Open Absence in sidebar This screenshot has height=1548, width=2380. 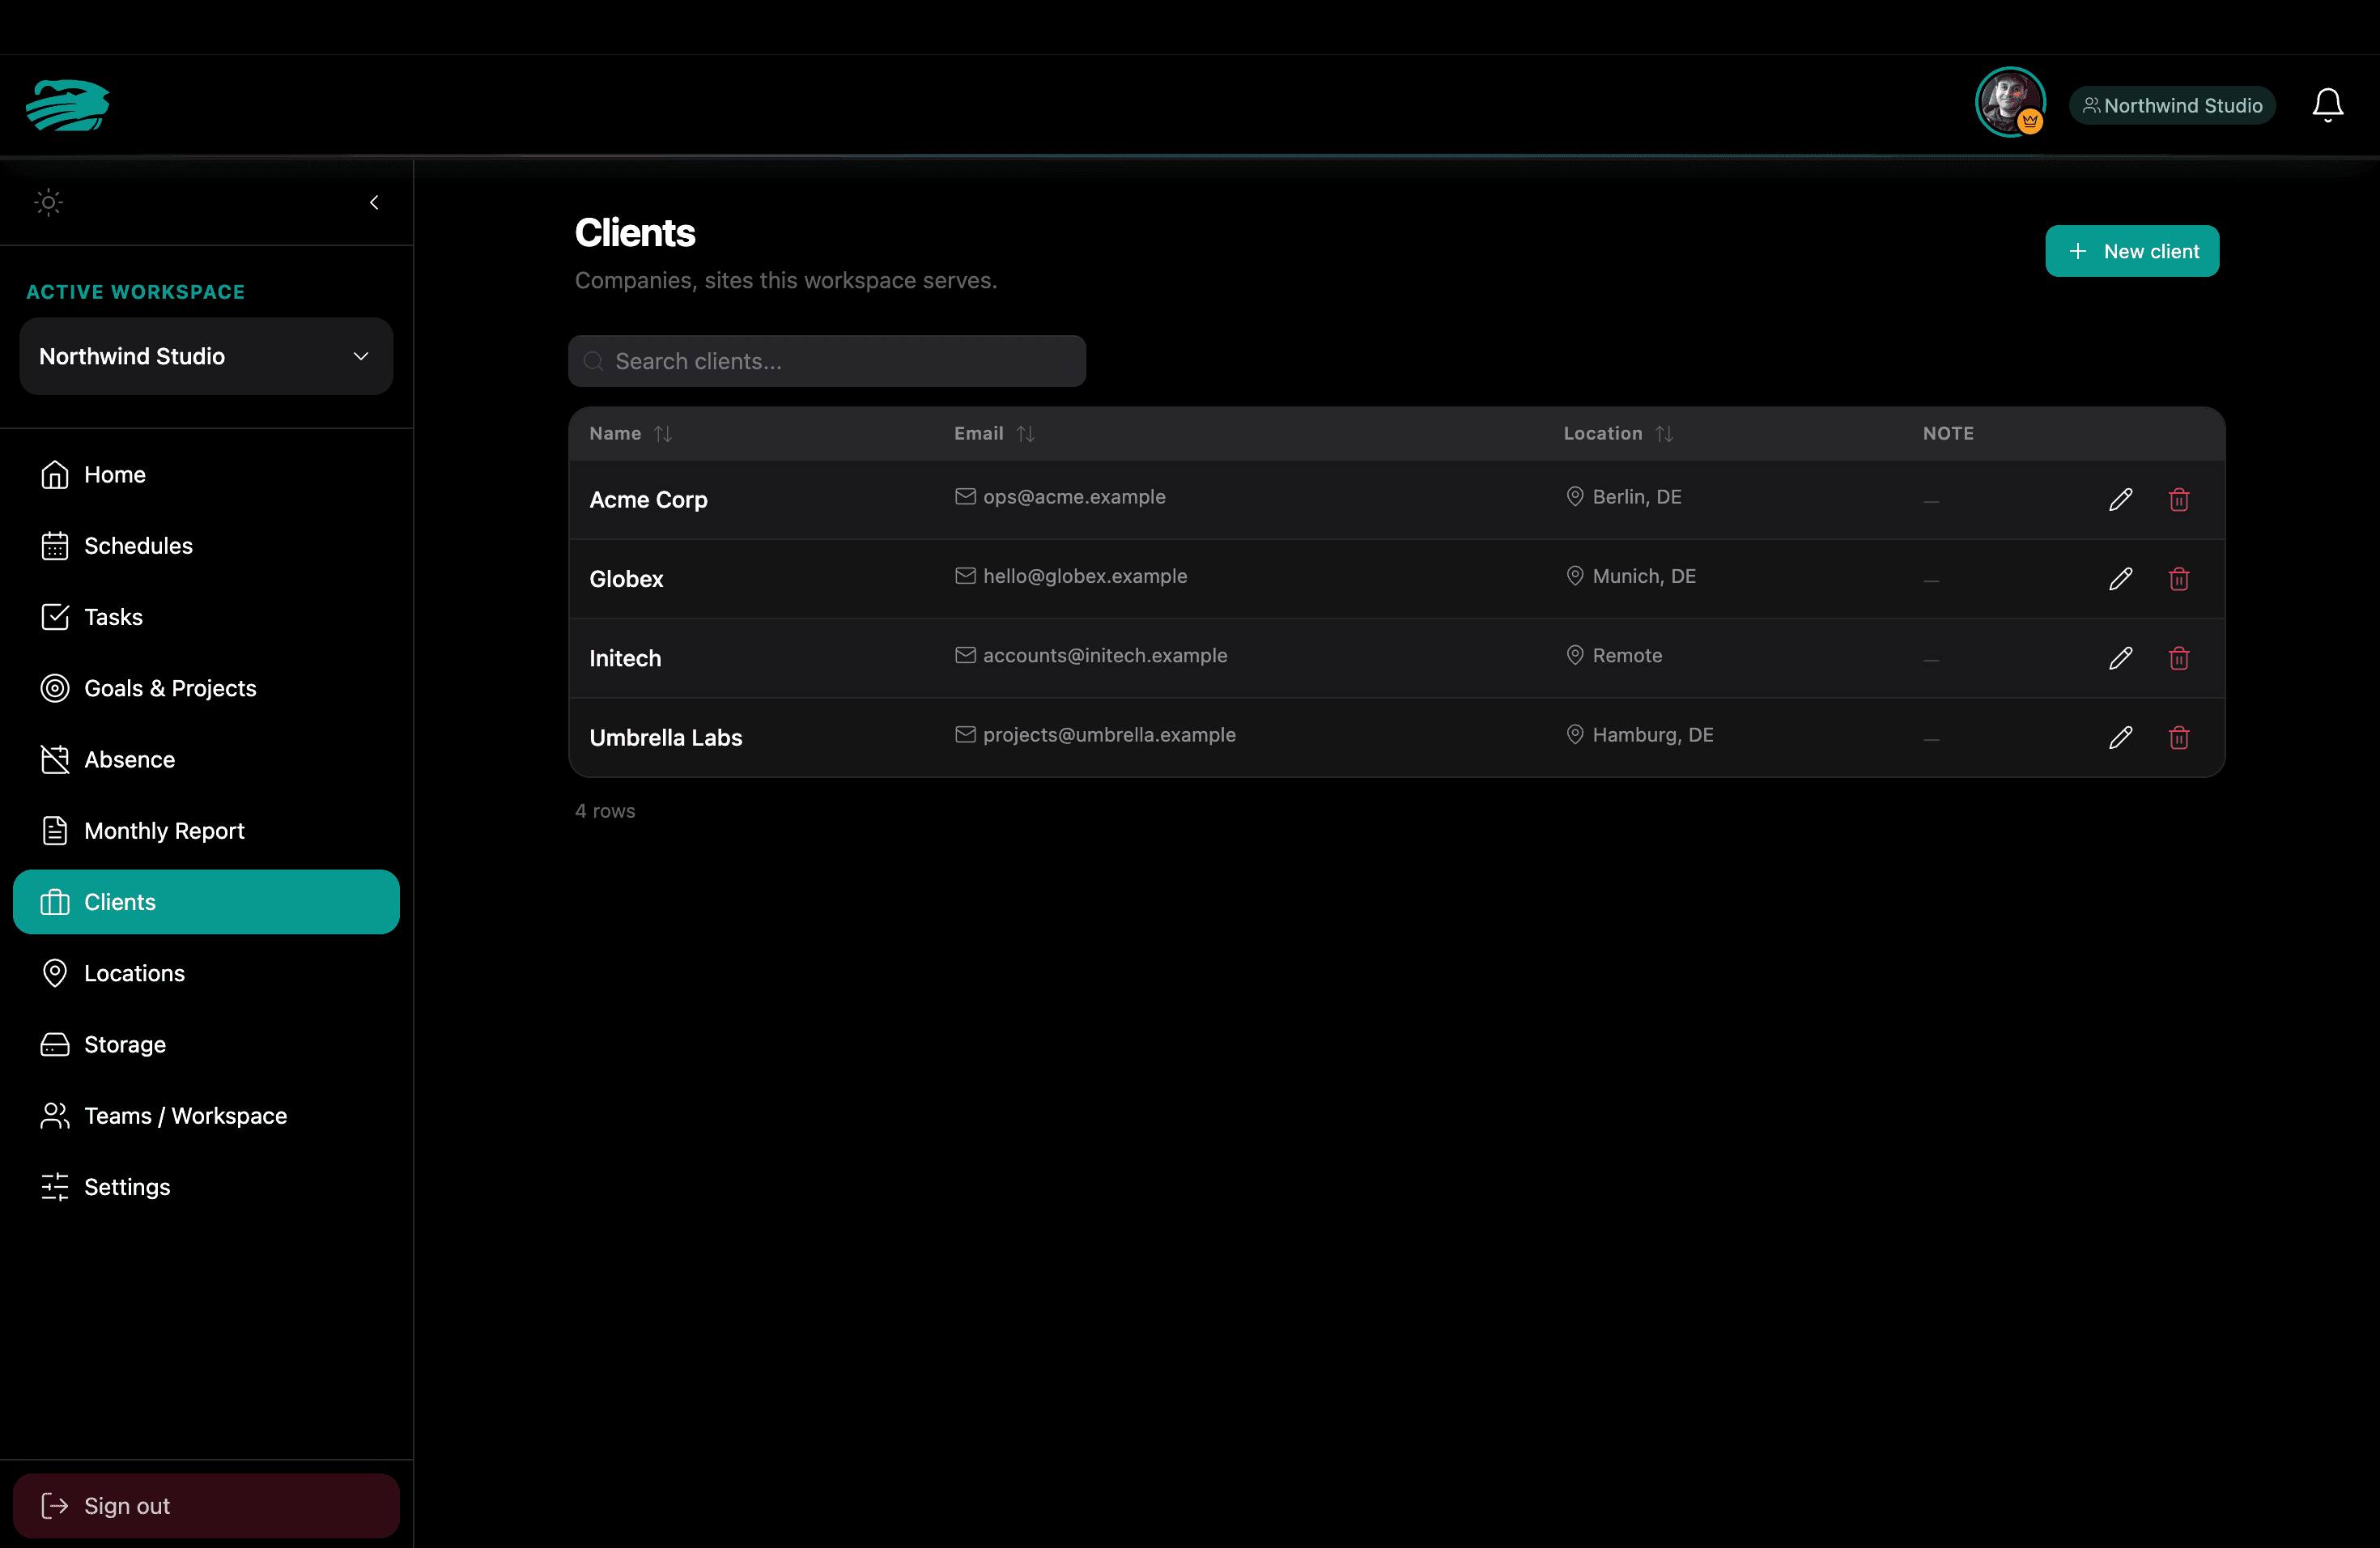[206, 759]
